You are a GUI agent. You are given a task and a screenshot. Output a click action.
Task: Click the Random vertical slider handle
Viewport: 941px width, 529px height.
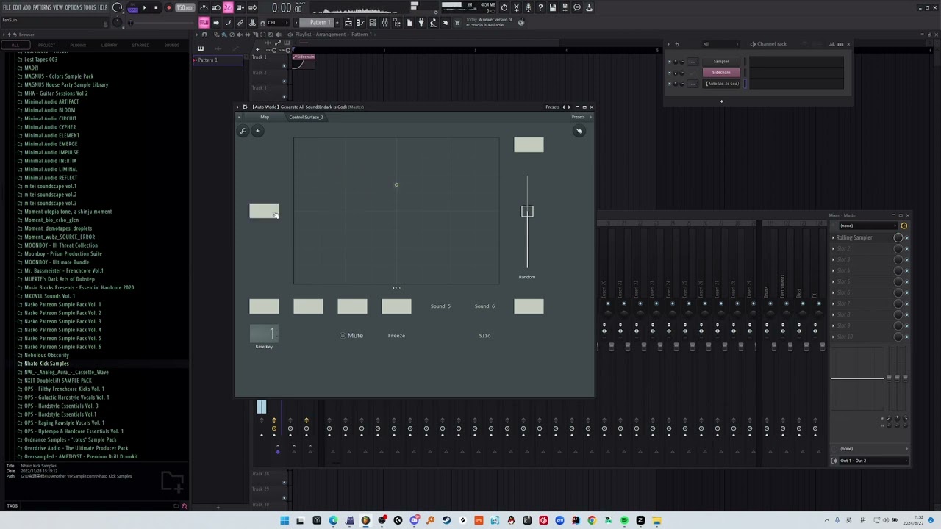(x=527, y=212)
